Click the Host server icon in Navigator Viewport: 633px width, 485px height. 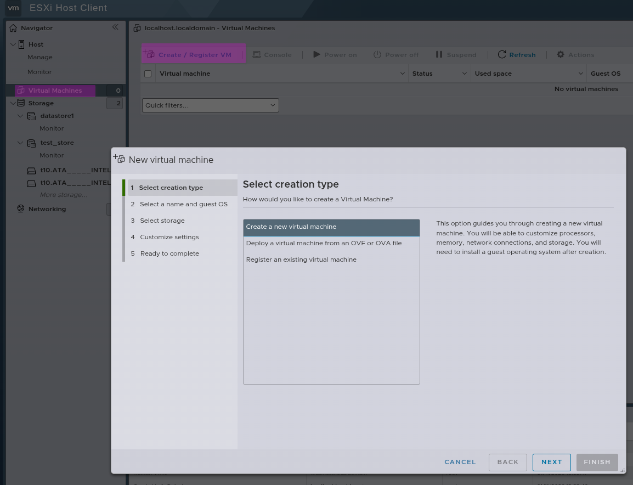(x=22, y=44)
